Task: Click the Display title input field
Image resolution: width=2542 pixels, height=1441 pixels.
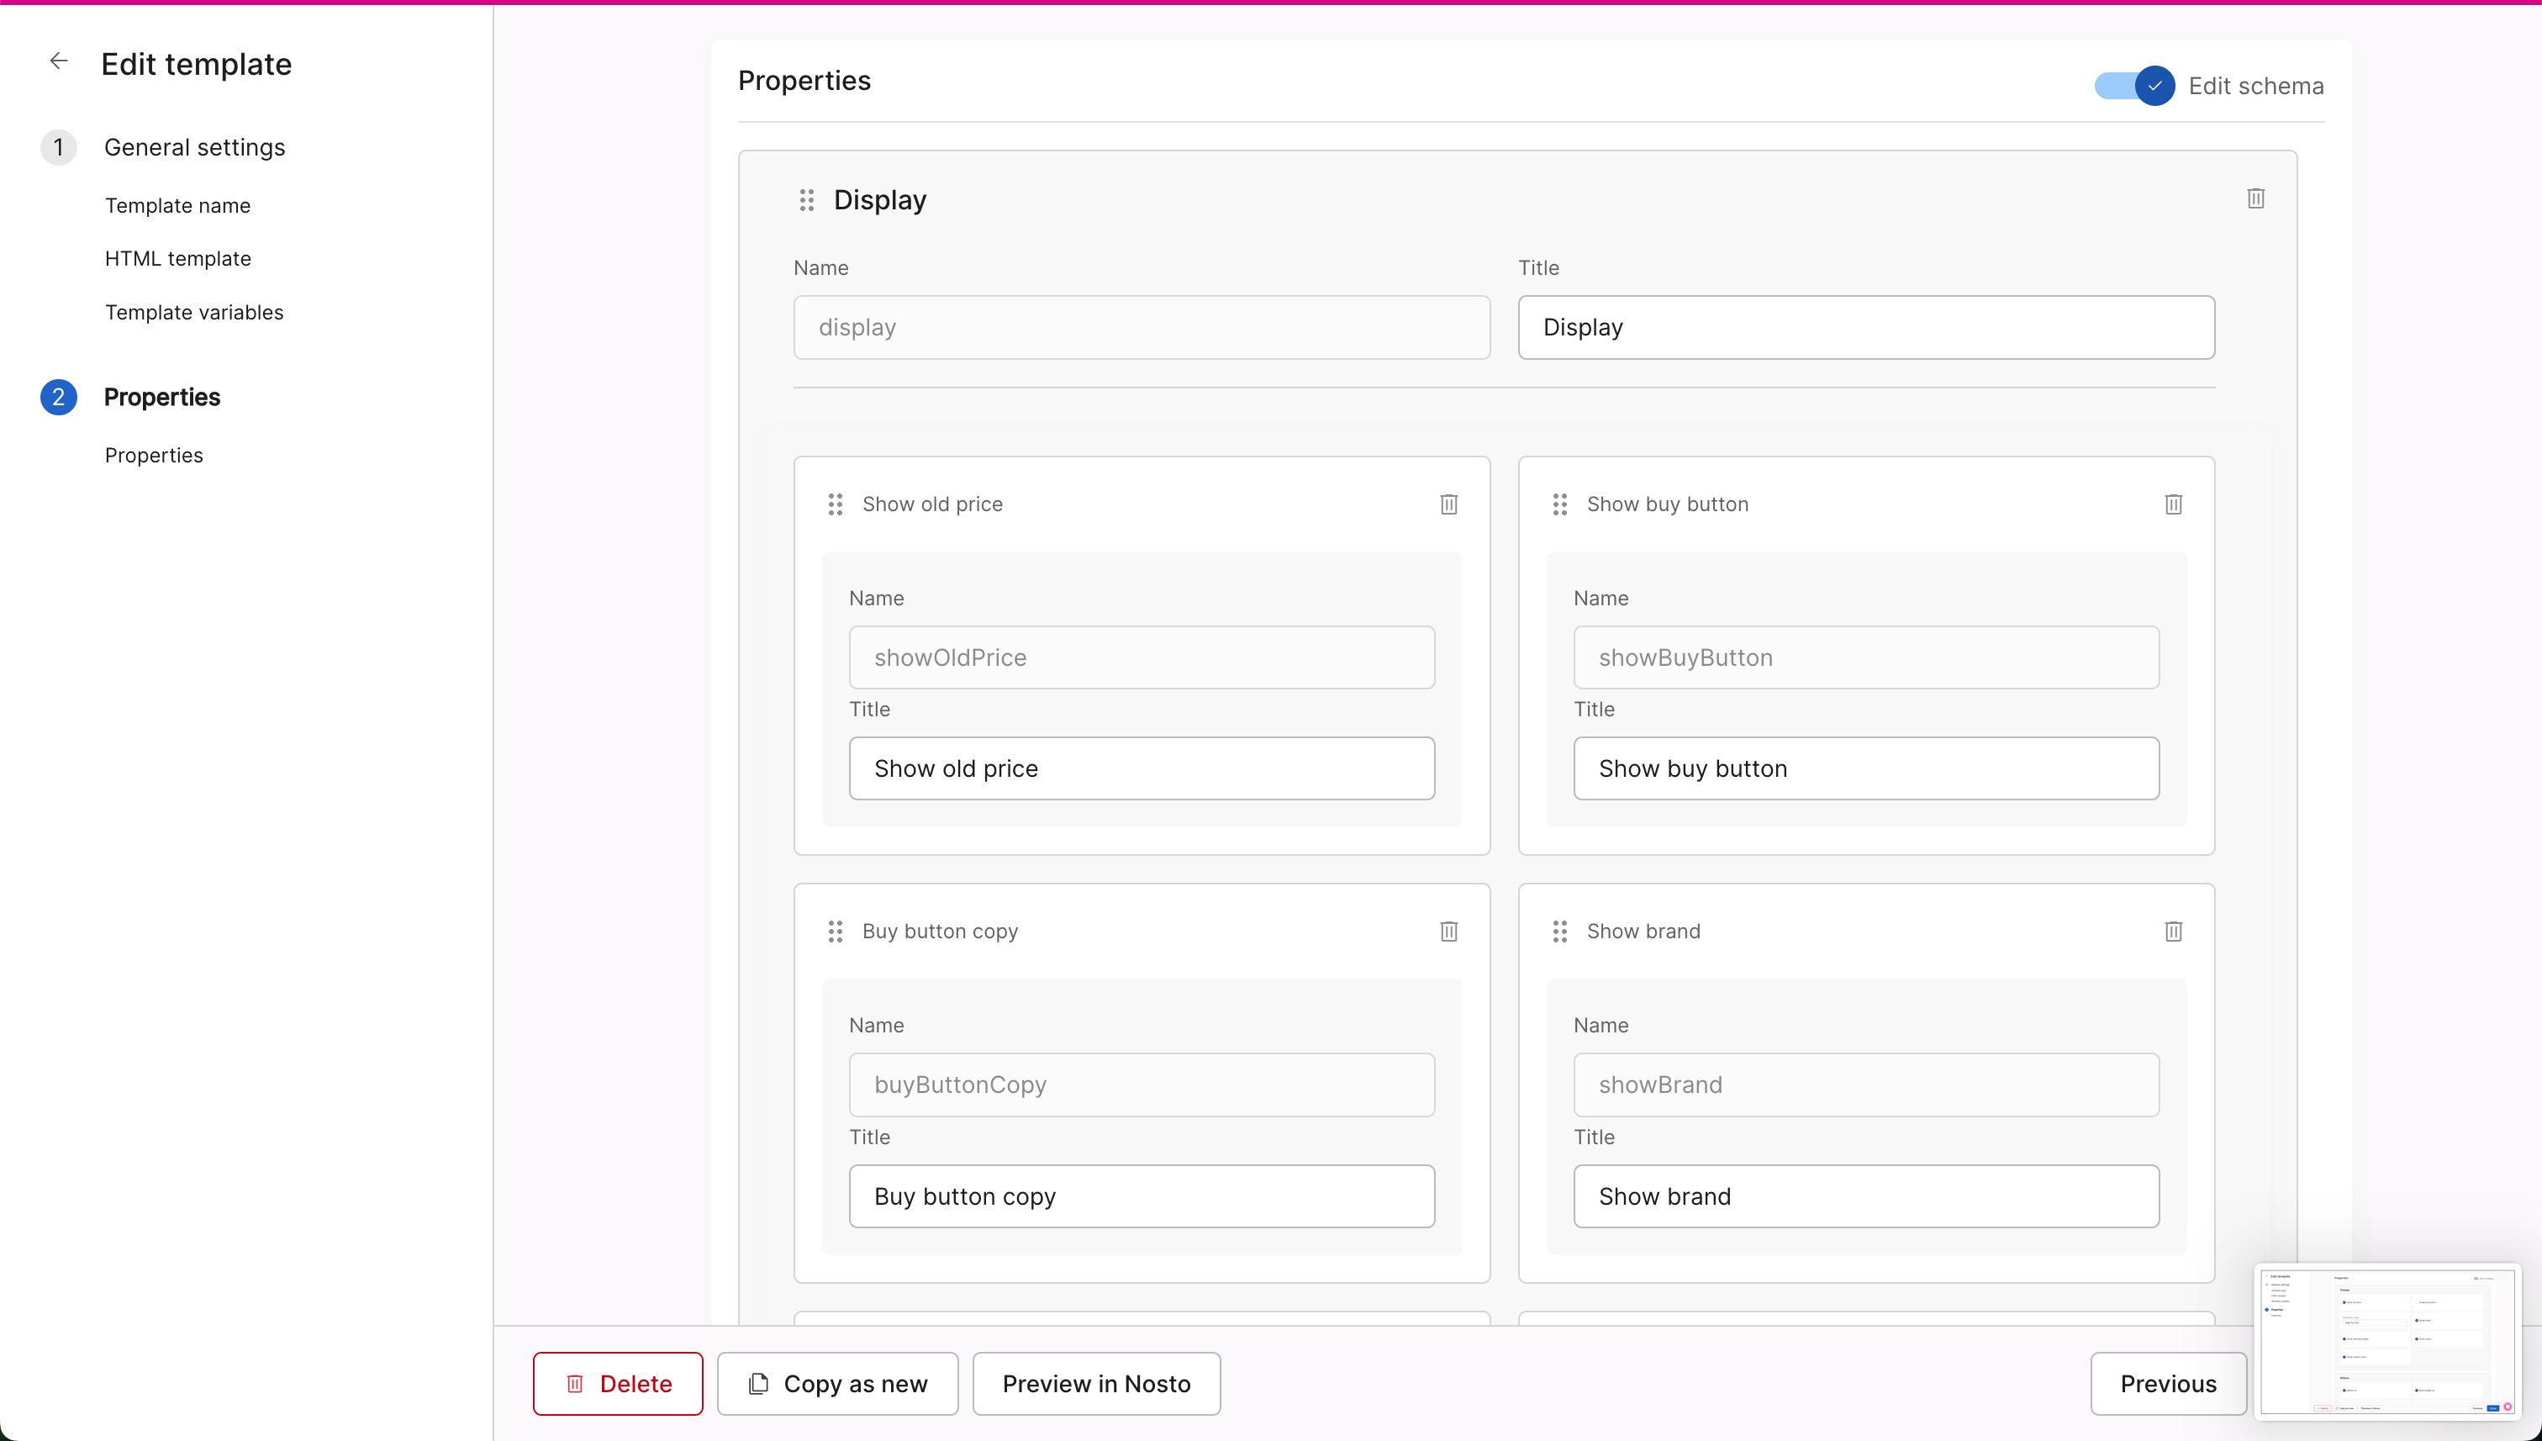Action: click(1865, 328)
